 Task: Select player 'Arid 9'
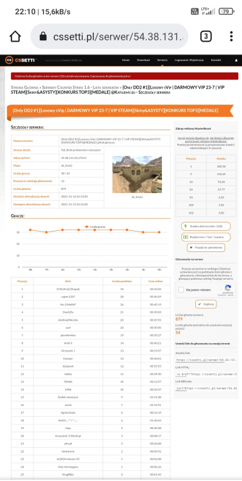click(x=68, y=343)
